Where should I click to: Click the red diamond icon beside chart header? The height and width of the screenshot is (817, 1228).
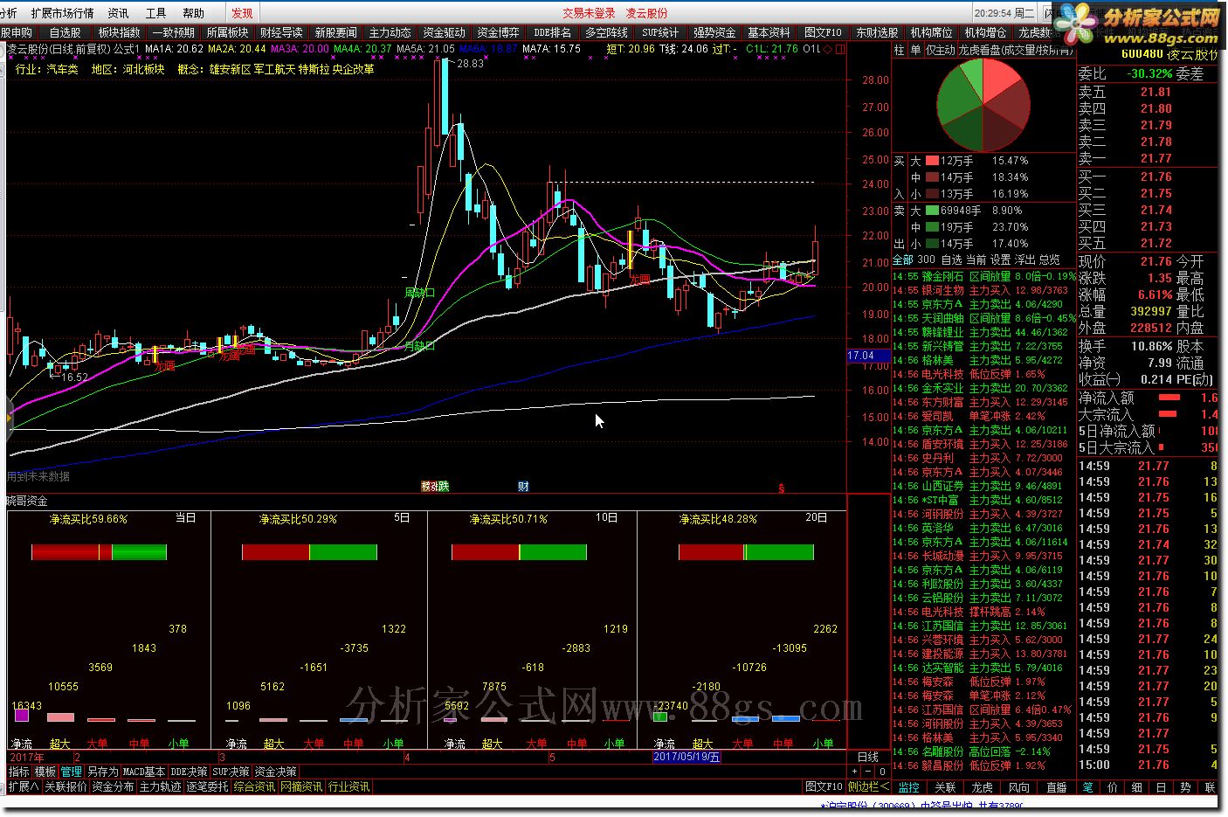click(x=825, y=49)
